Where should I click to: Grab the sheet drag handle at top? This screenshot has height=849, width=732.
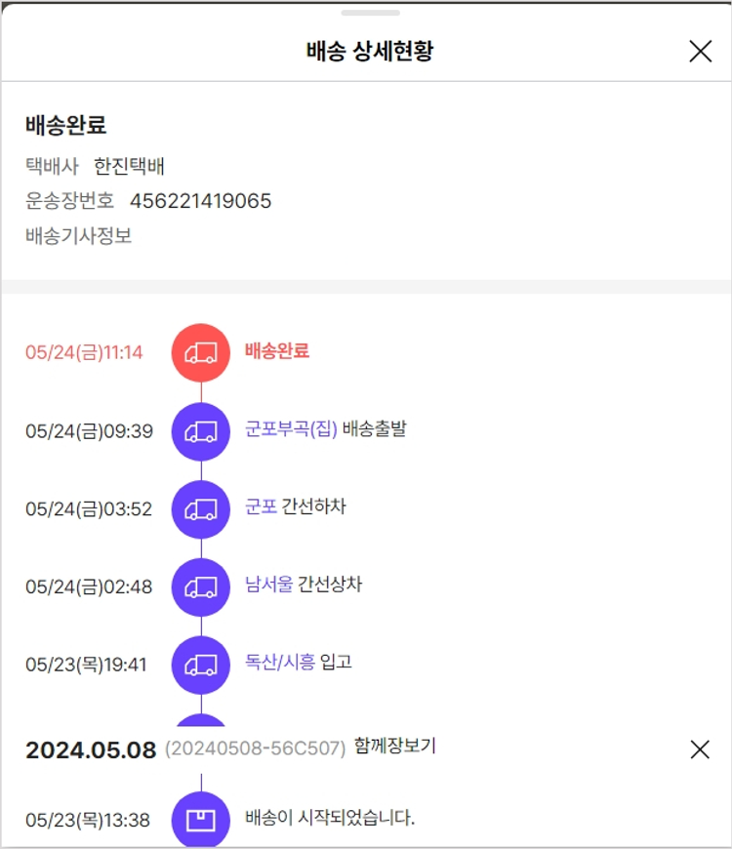pos(370,13)
